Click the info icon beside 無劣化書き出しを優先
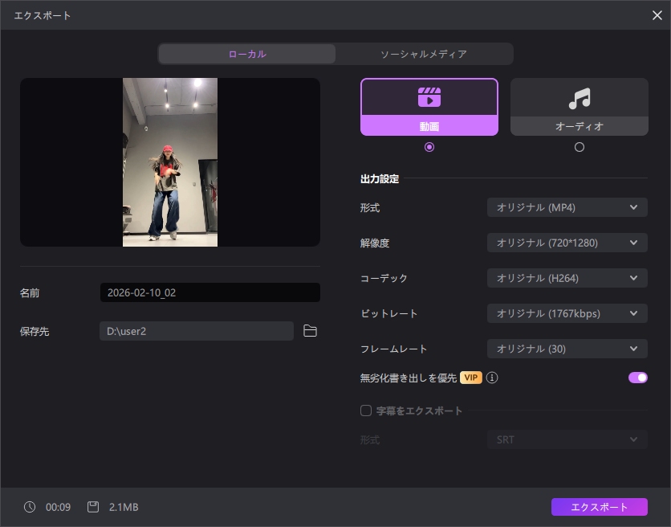671x527 pixels. [x=494, y=378]
